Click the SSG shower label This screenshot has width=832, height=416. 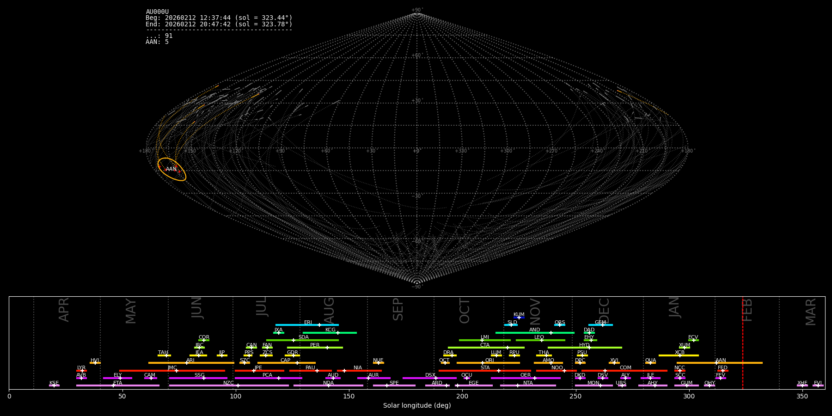199,375
